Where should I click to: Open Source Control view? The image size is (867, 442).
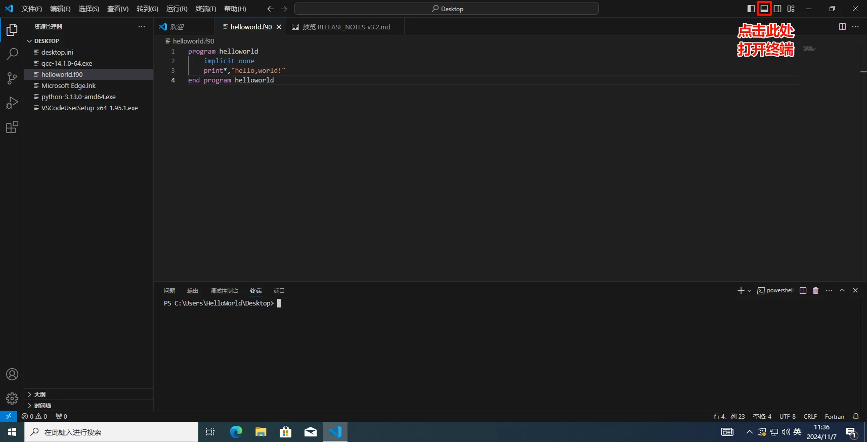(x=12, y=78)
